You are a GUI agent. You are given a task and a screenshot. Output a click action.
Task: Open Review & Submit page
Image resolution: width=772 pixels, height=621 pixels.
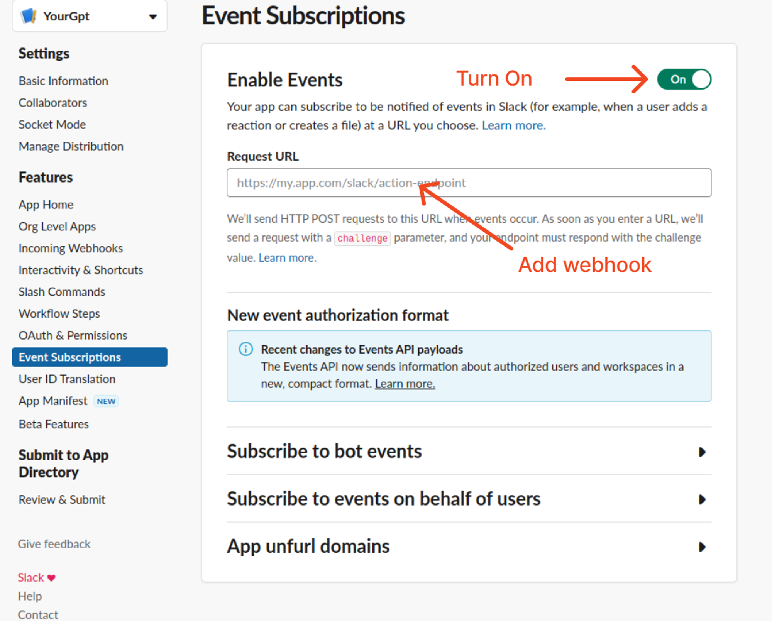coord(62,500)
